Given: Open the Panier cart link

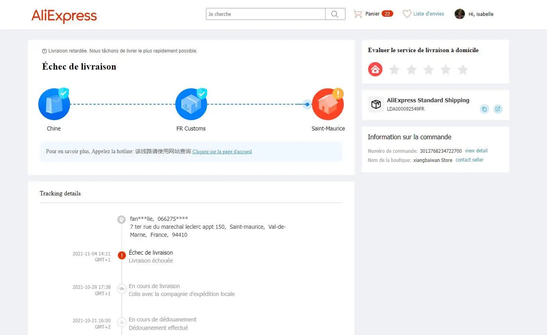Looking at the screenshot, I should [373, 14].
